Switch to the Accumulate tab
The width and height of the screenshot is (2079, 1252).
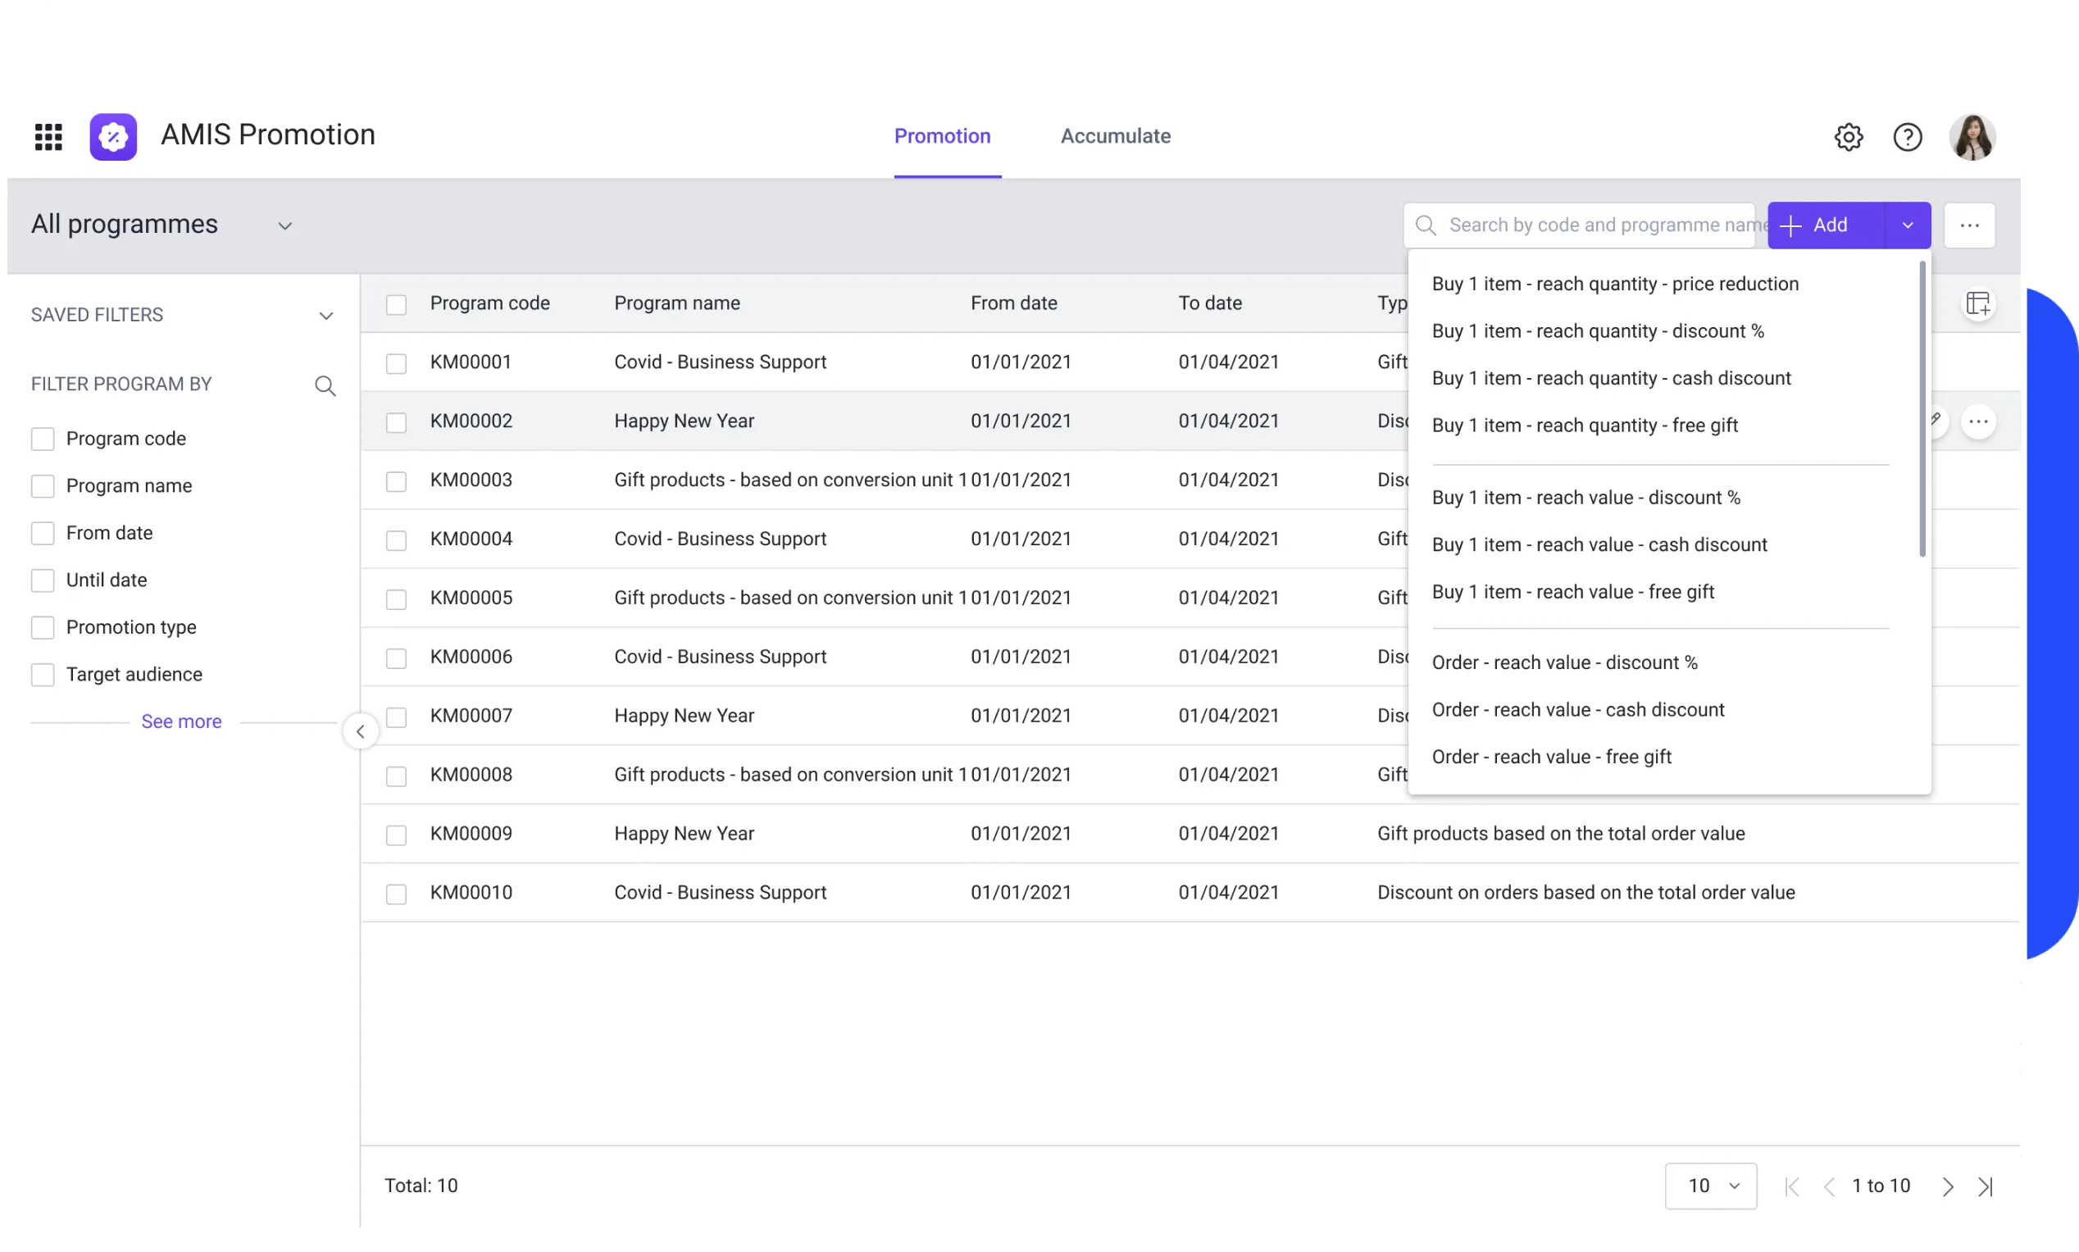tap(1115, 136)
